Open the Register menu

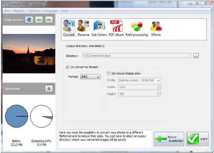click(x=19, y=11)
